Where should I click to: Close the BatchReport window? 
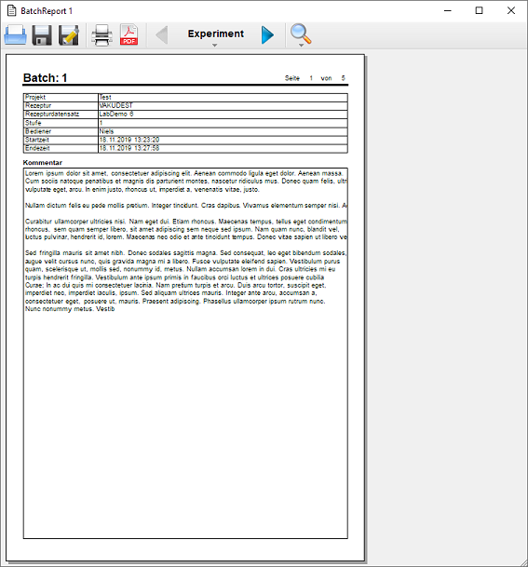[511, 10]
